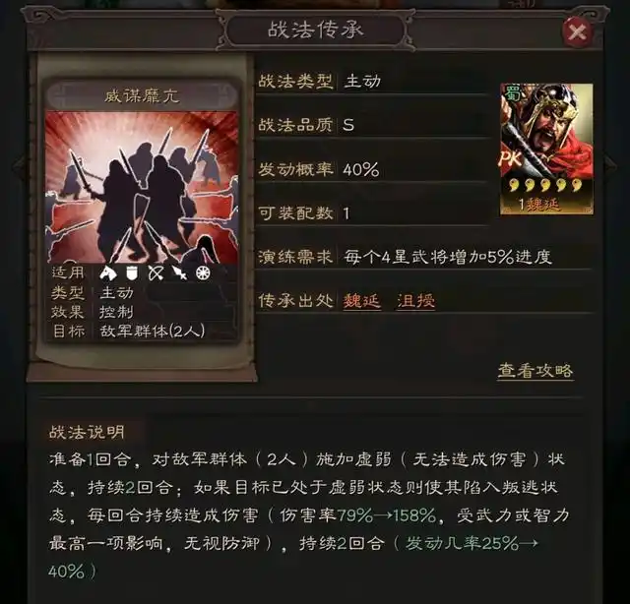630x604 pixels.
Task: Click the siege wheel troop-type icon
Action: click(203, 273)
